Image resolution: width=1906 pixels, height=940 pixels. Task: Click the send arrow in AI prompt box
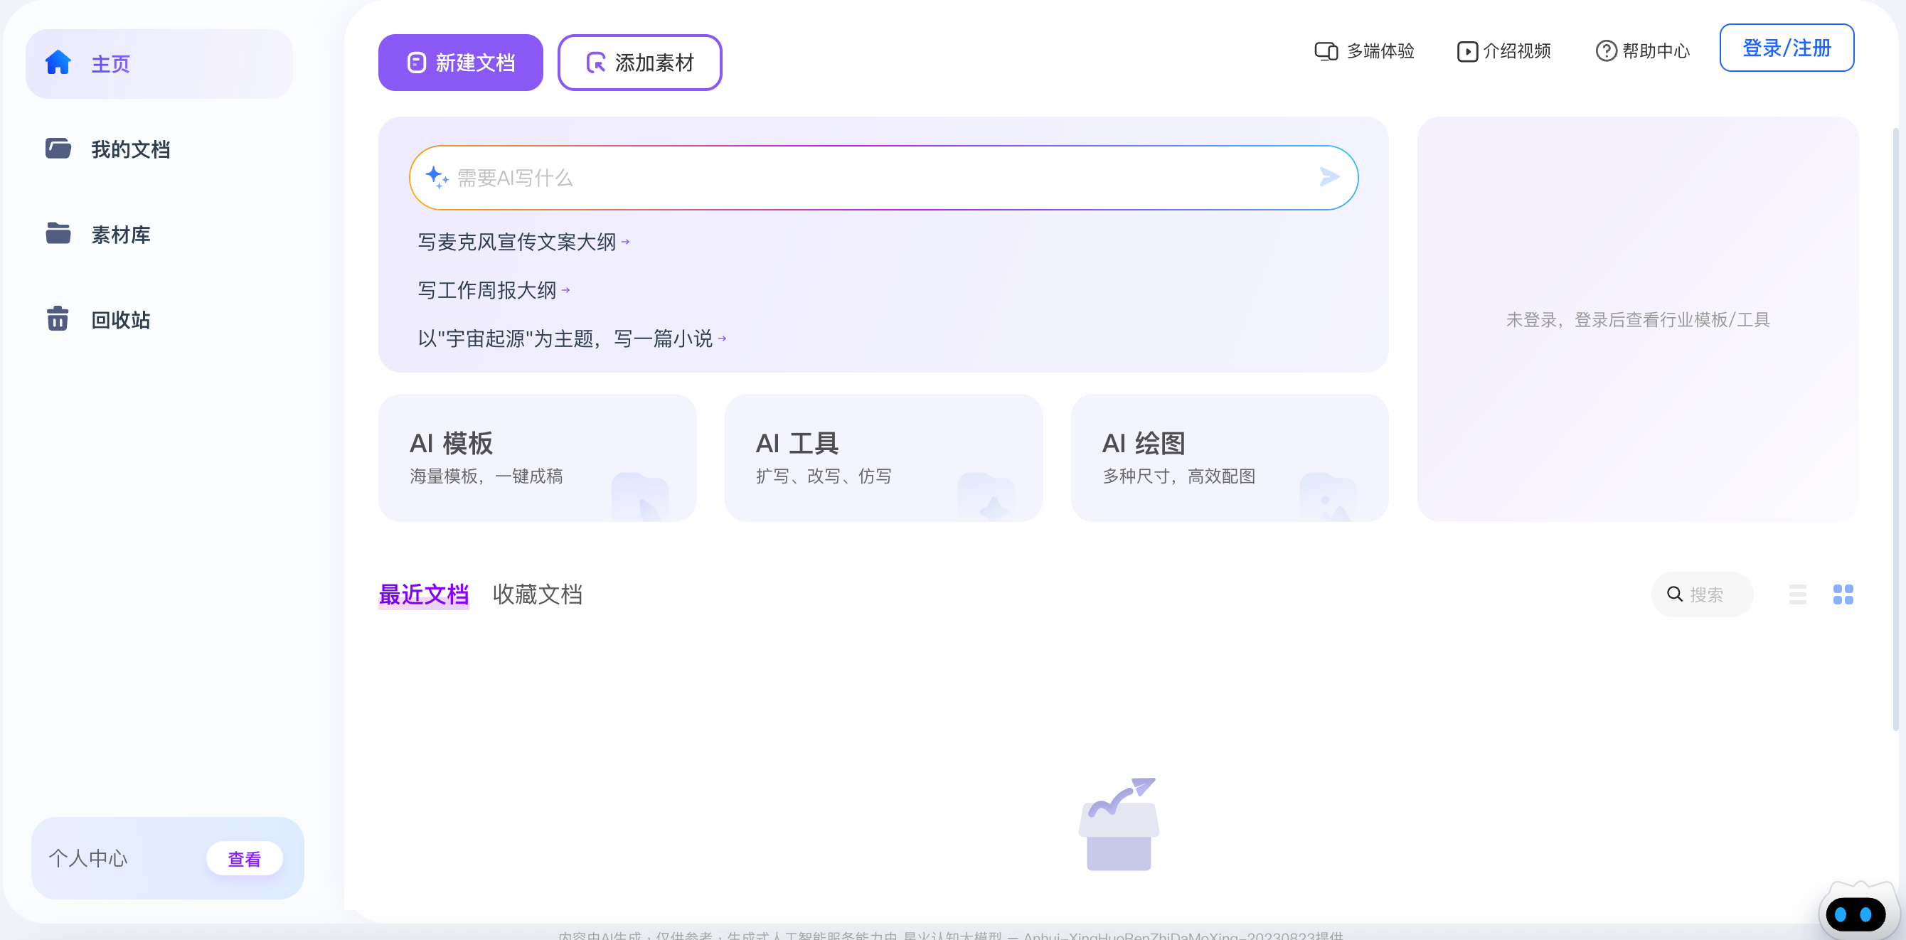click(x=1330, y=177)
